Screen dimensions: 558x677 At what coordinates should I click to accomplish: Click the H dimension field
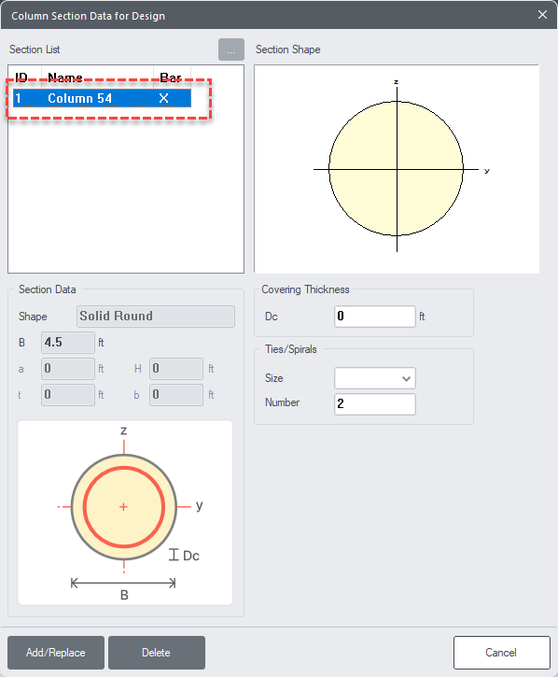(x=176, y=369)
